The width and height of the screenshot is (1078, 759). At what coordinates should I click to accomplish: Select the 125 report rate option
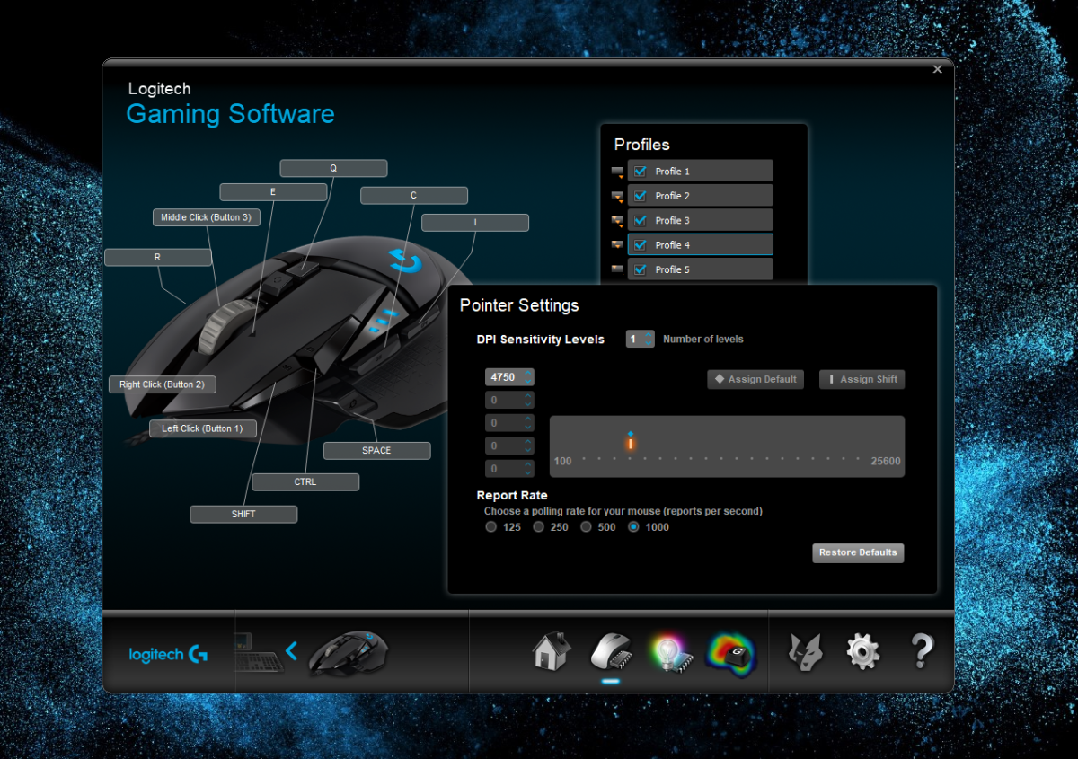tap(491, 527)
